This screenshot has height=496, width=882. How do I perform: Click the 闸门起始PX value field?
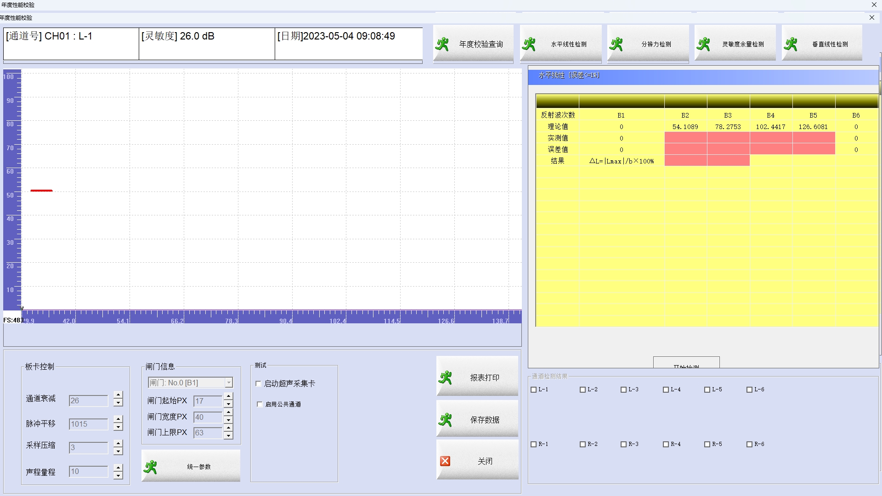point(208,401)
